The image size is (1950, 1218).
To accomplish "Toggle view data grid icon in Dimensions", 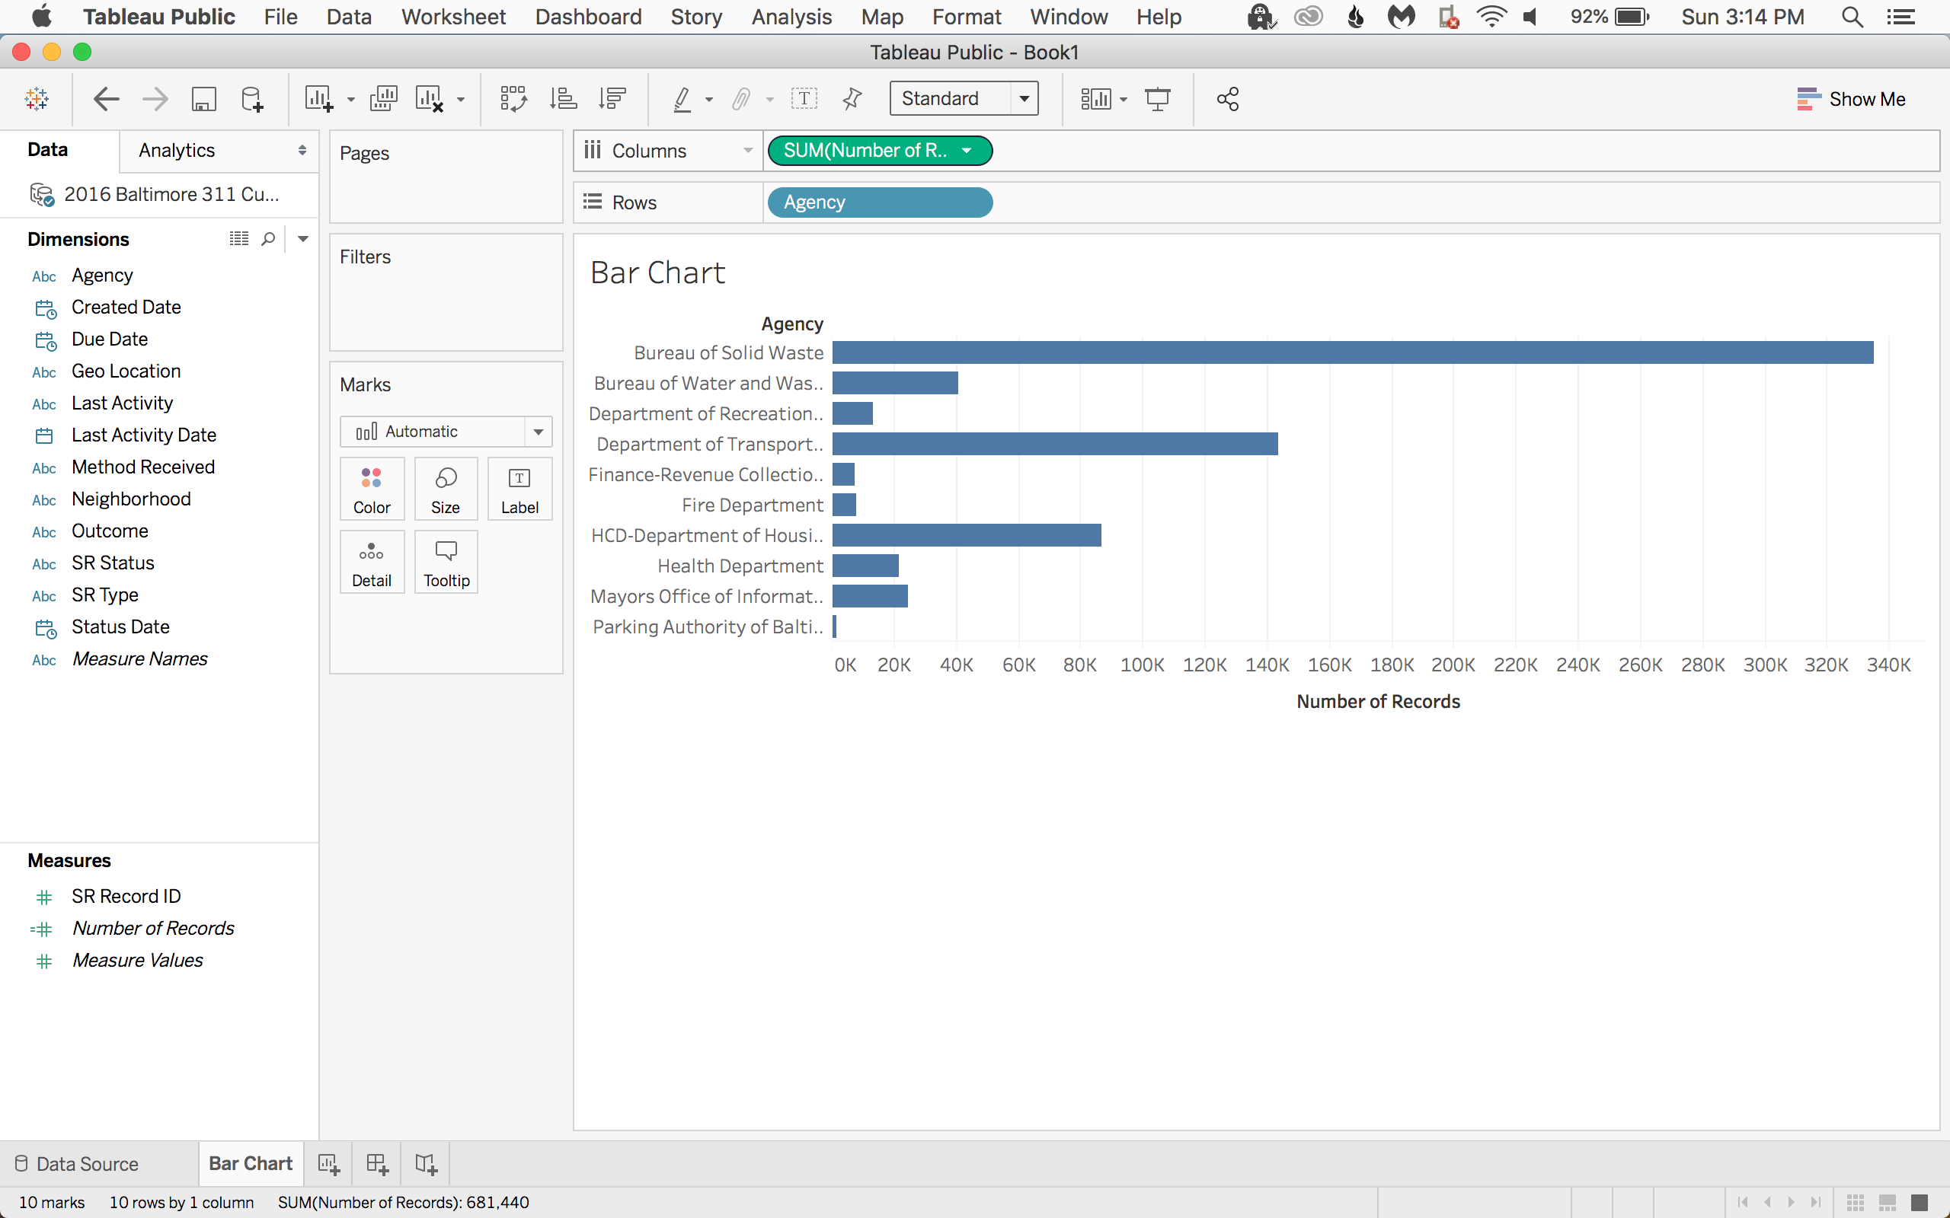I will 238,239.
